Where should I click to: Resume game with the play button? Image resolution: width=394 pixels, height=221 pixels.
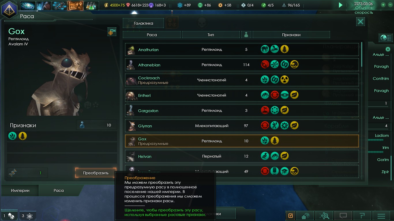point(341,5)
